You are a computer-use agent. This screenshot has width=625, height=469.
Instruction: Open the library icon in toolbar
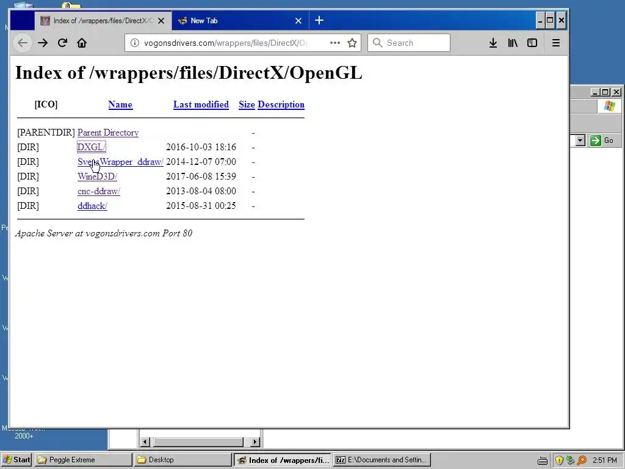coord(513,43)
